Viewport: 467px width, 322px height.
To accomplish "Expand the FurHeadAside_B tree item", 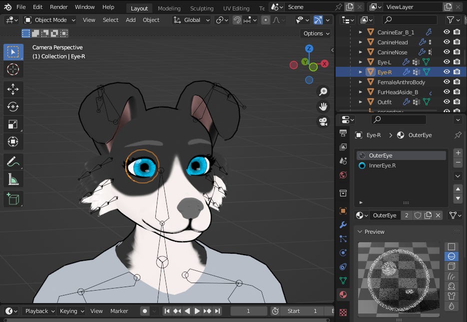I will pos(361,92).
